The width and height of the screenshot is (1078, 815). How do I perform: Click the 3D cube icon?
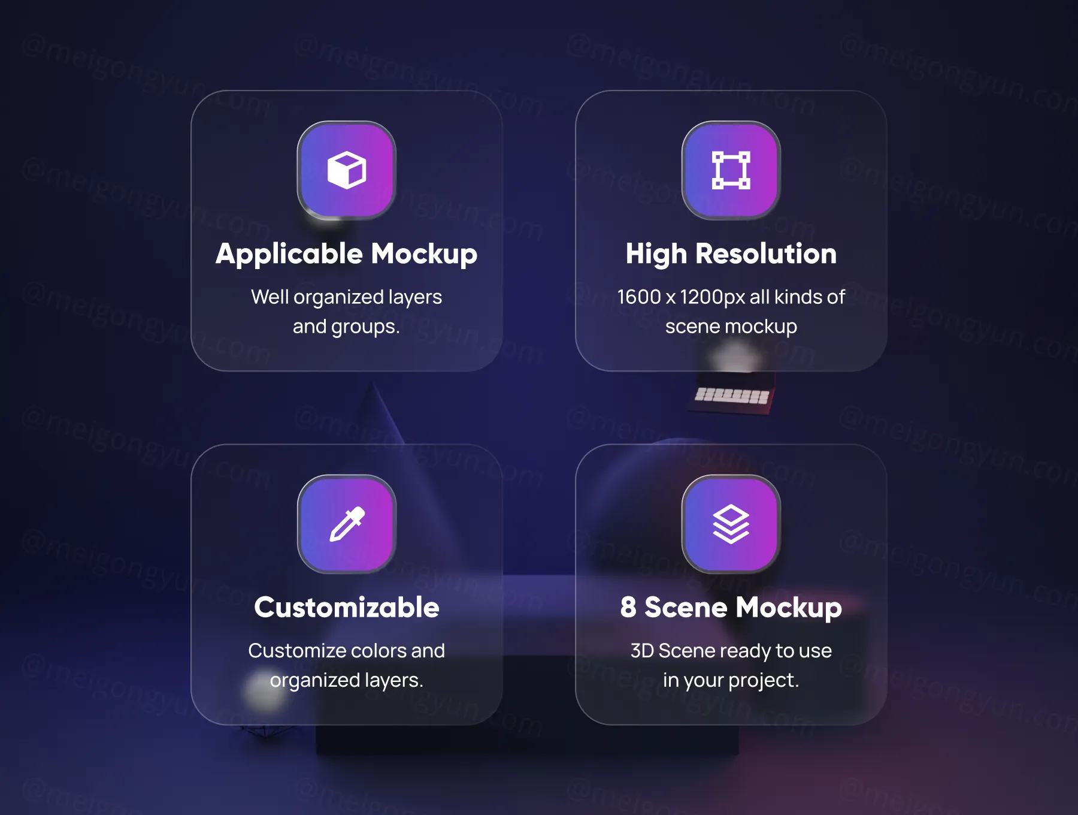tap(346, 170)
